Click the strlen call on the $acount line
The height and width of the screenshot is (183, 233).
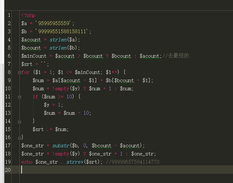pos(58,40)
